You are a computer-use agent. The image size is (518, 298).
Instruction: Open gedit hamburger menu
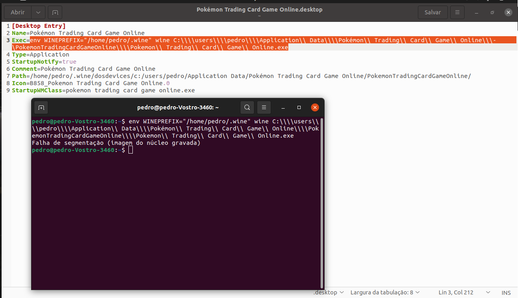tap(457, 12)
